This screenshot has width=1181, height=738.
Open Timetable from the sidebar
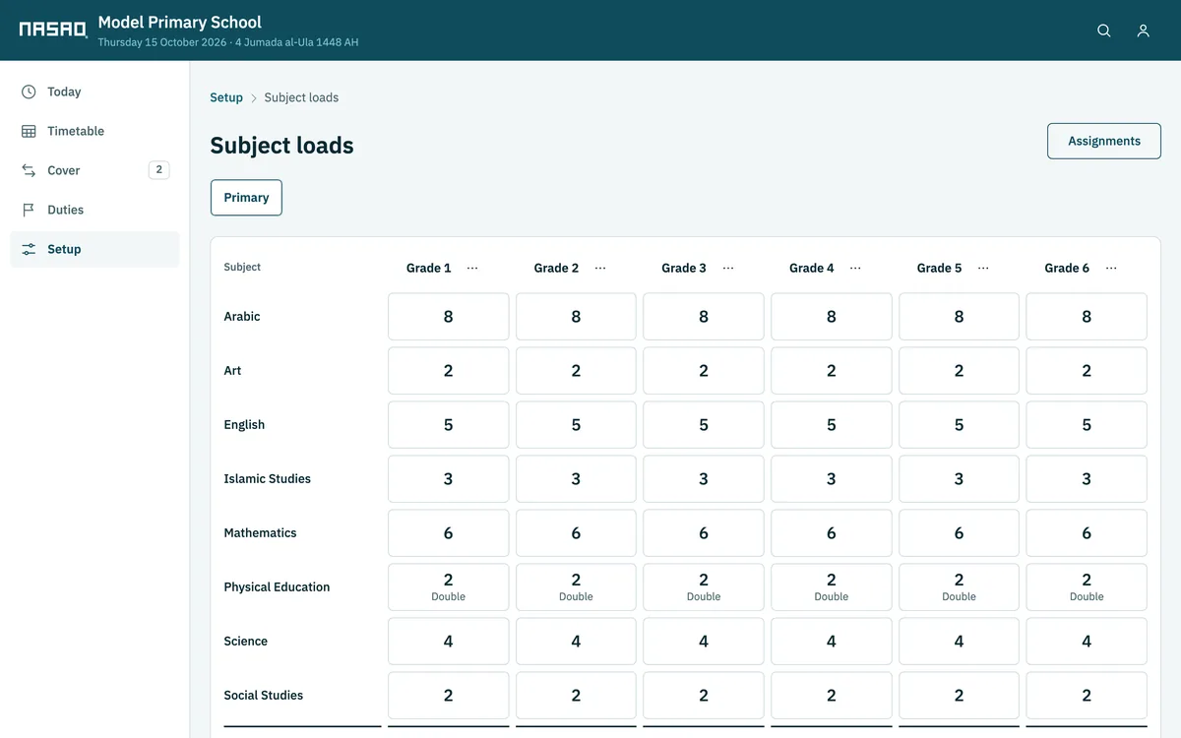click(94, 131)
